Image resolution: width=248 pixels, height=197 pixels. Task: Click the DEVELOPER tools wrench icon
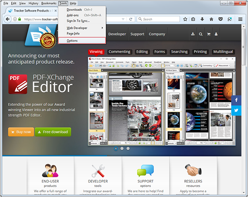pos(98,171)
